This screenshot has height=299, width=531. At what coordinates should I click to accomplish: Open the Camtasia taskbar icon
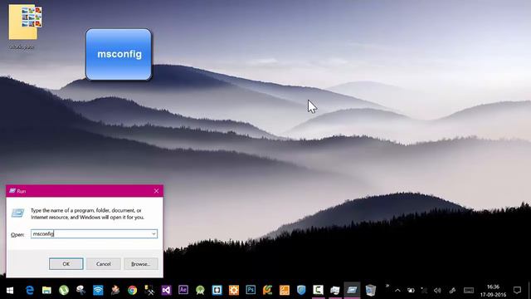coord(318,290)
